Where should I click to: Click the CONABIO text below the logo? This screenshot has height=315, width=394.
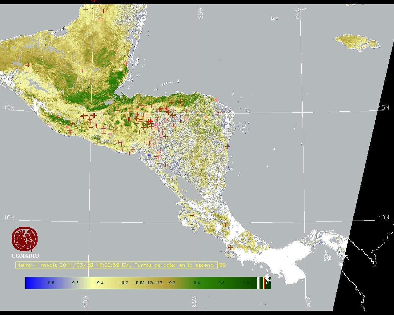[25, 256]
